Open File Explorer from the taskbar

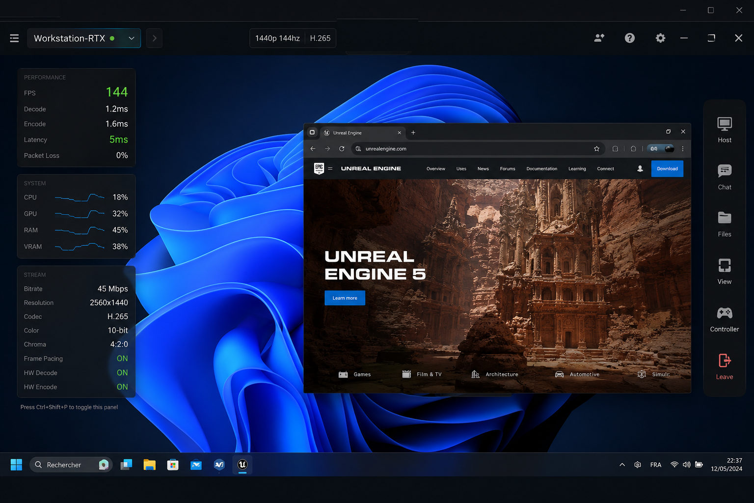150,465
